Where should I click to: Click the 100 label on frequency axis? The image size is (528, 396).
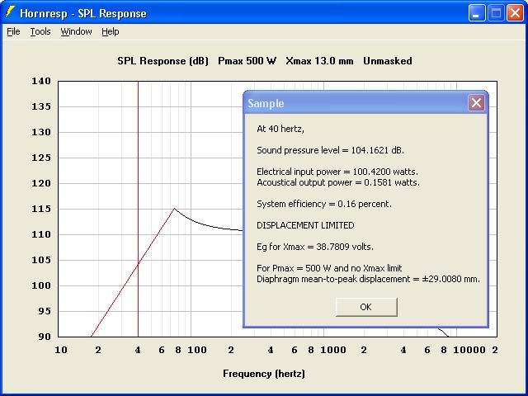pyautogui.click(x=197, y=350)
